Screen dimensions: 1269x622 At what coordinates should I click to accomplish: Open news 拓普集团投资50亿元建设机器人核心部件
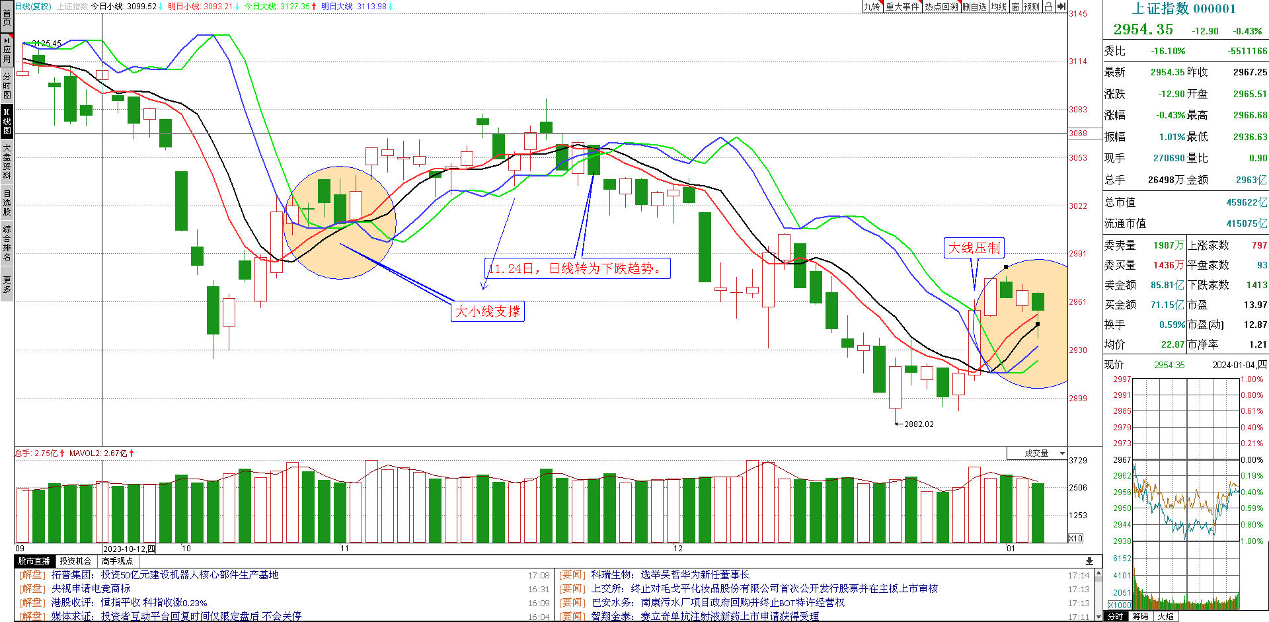point(165,575)
